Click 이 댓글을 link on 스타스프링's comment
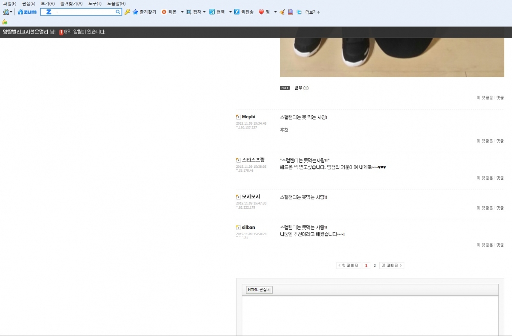 click(485, 178)
